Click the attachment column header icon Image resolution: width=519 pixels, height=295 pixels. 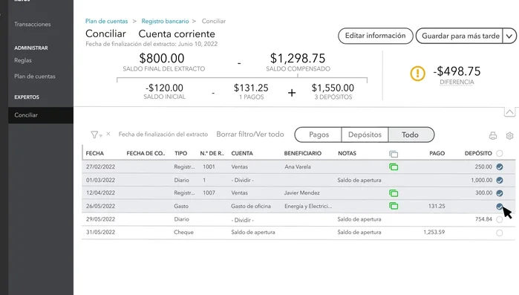394,154
